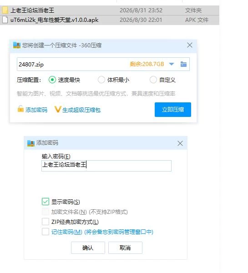Uncheck the 显示密码(S) checkbox
Image resolution: width=248 pixels, height=273 pixels.
[46, 202]
